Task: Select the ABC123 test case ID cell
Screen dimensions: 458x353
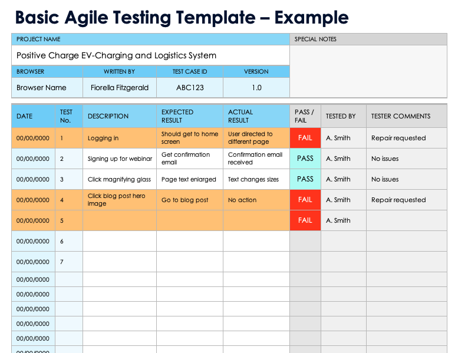Action: pos(190,88)
